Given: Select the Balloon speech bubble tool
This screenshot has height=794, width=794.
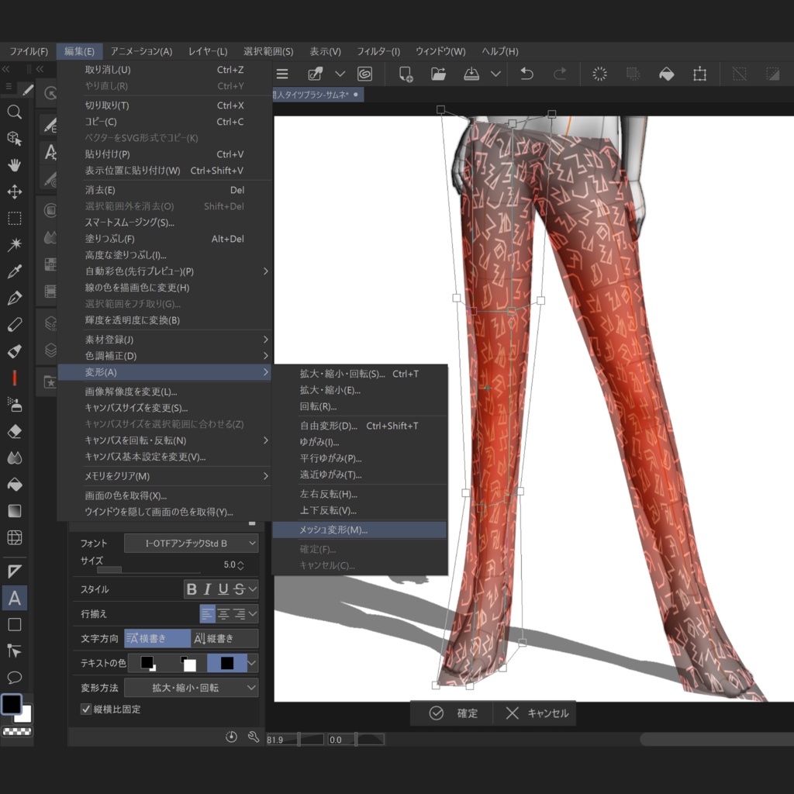Looking at the screenshot, I should [x=14, y=678].
